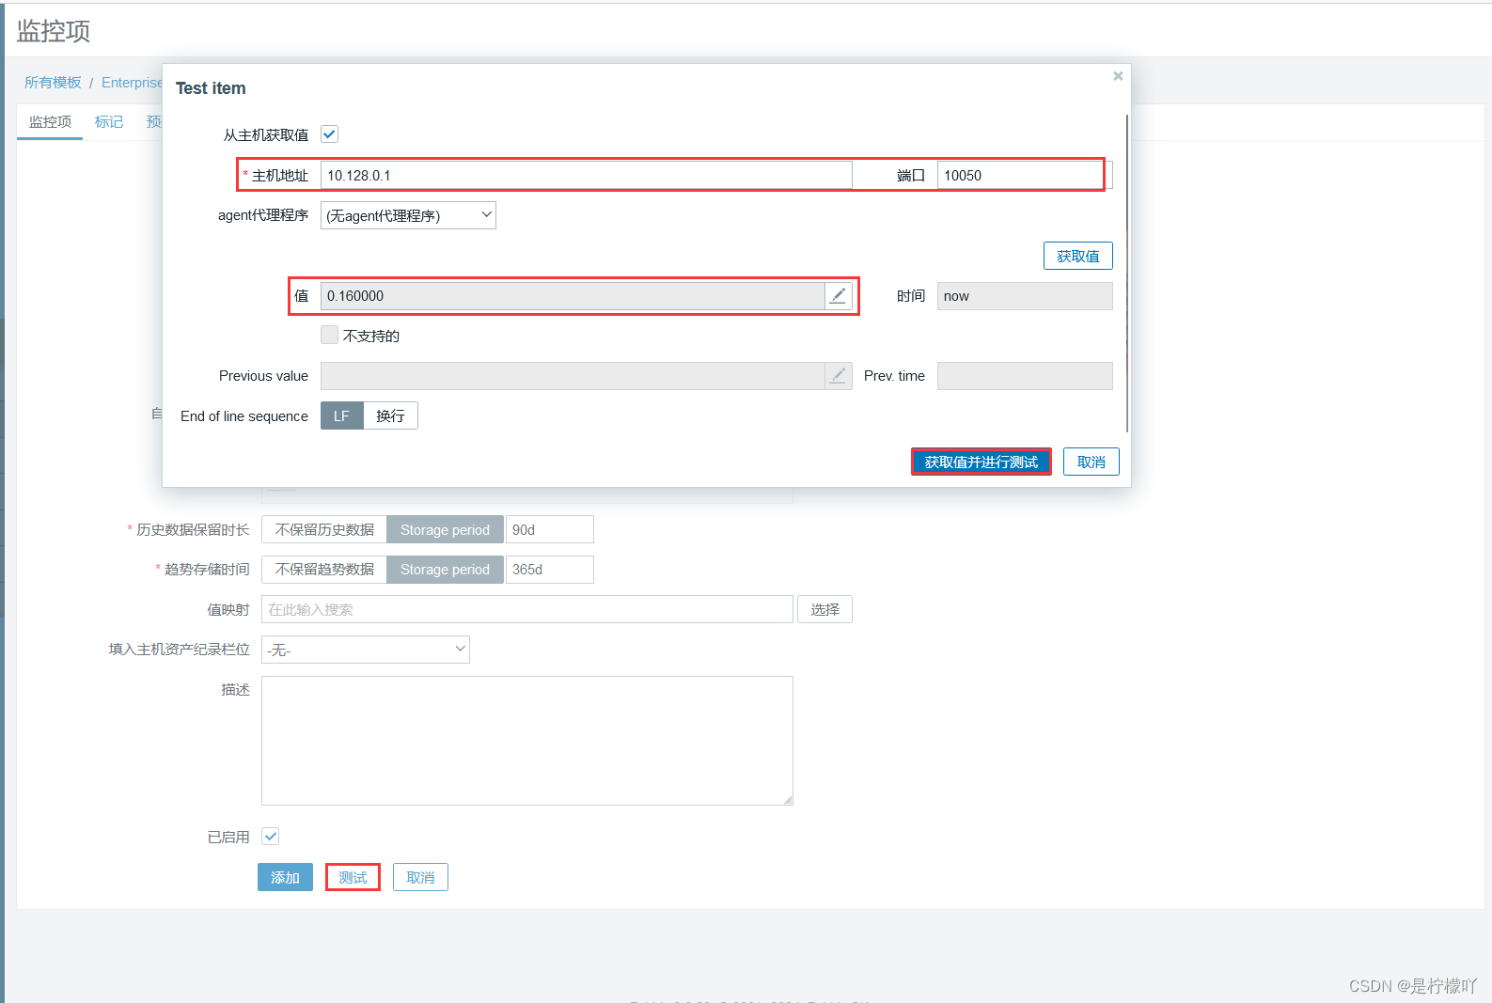Close the Test item dialog
The width and height of the screenshot is (1492, 1003).
click(1118, 76)
